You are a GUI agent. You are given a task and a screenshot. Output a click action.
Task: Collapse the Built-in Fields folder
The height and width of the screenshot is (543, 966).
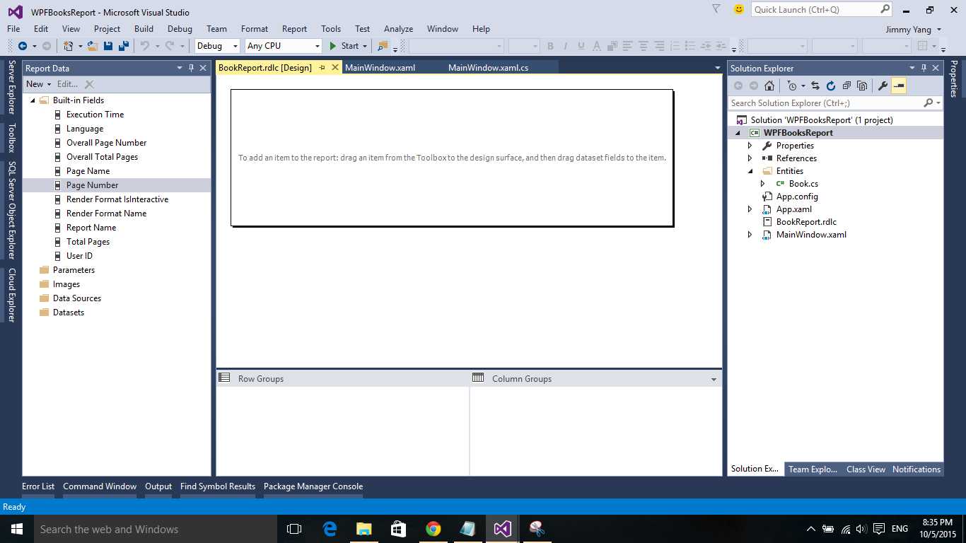point(33,100)
